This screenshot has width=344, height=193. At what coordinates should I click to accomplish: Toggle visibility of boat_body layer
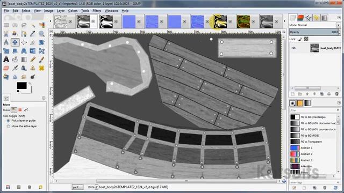coord(293,48)
